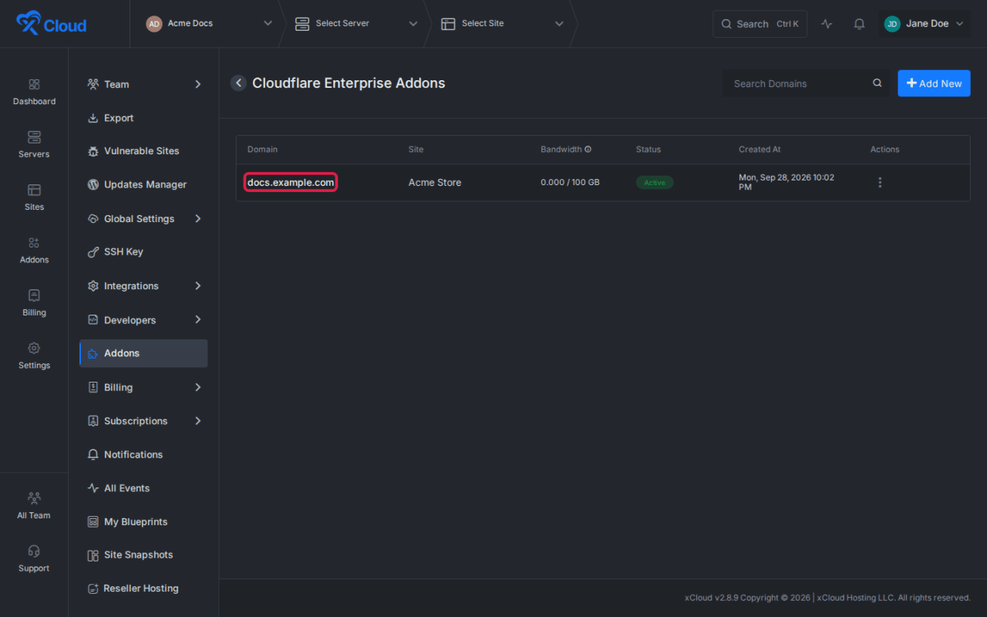Open the three-dot actions menu for docs.example.com
This screenshot has height=617, width=987.
(880, 183)
